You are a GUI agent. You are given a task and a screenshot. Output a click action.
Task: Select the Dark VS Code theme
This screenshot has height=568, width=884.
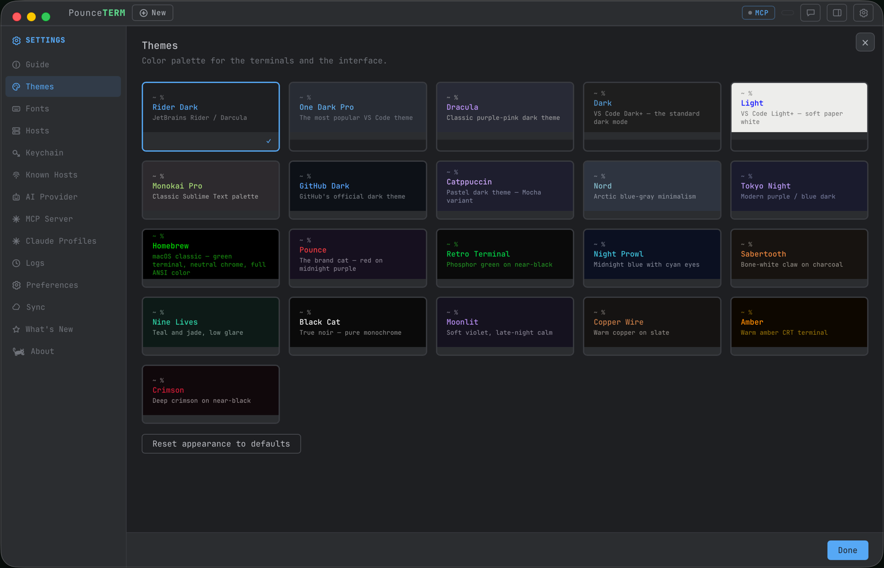pyautogui.click(x=652, y=117)
